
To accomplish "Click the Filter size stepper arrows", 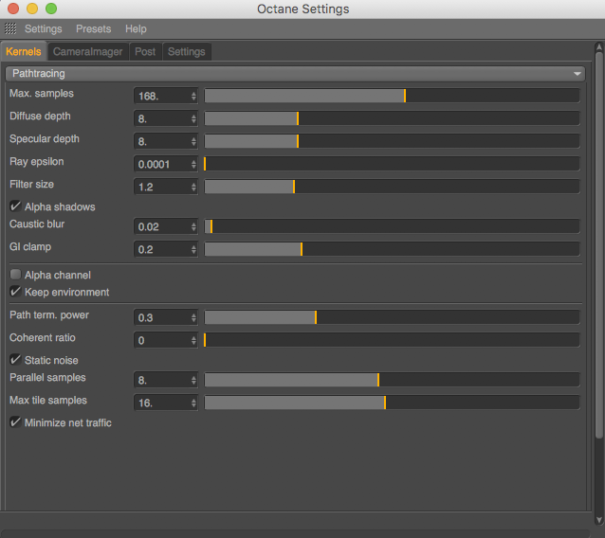I will coord(193,187).
